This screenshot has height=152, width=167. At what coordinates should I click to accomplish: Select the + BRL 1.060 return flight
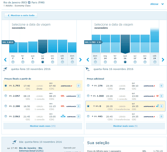point(88,96)
